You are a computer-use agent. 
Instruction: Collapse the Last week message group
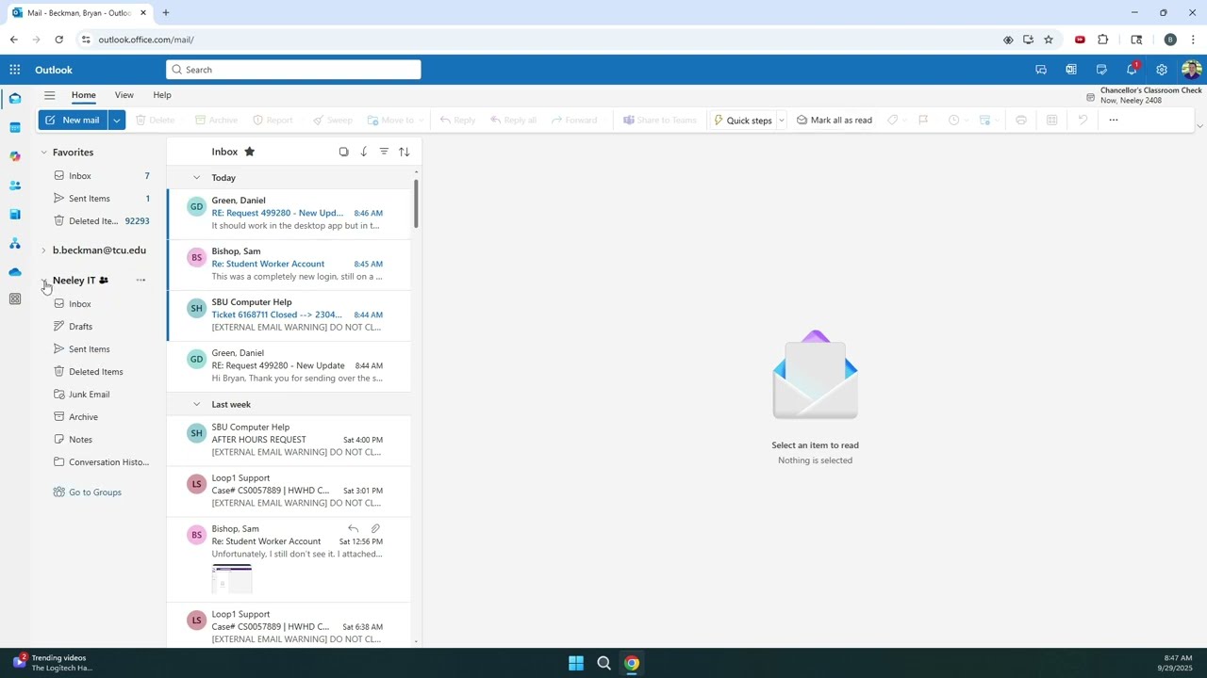(196, 405)
